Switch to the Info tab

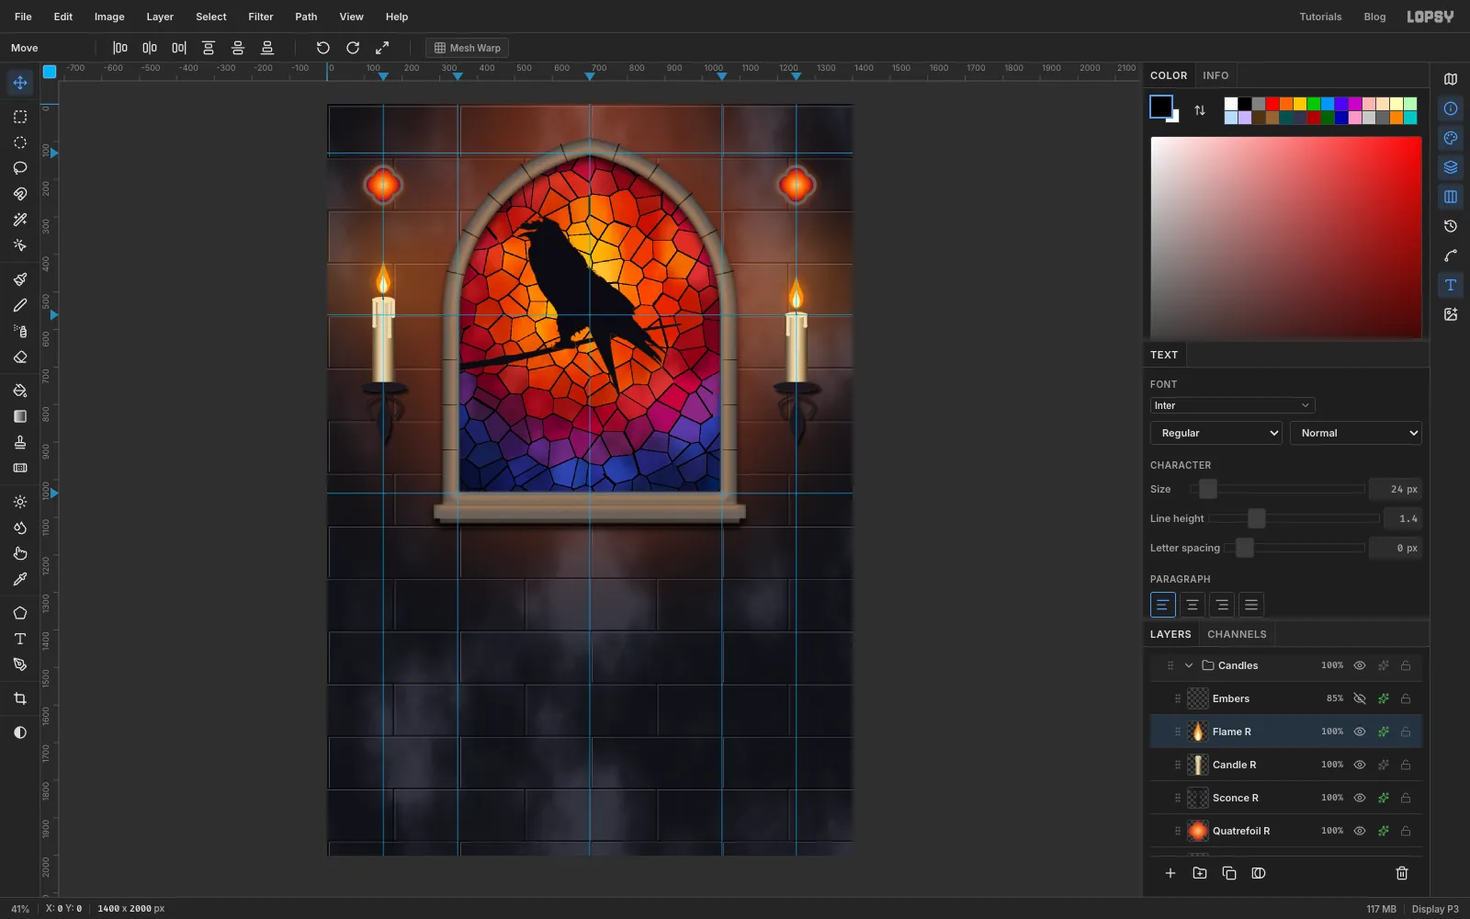point(1216,75)
